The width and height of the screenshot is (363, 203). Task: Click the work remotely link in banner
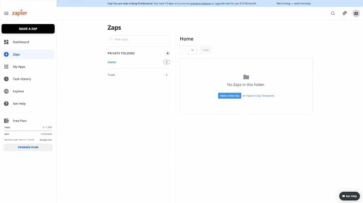pyautogui.click(x=302, y=3)
